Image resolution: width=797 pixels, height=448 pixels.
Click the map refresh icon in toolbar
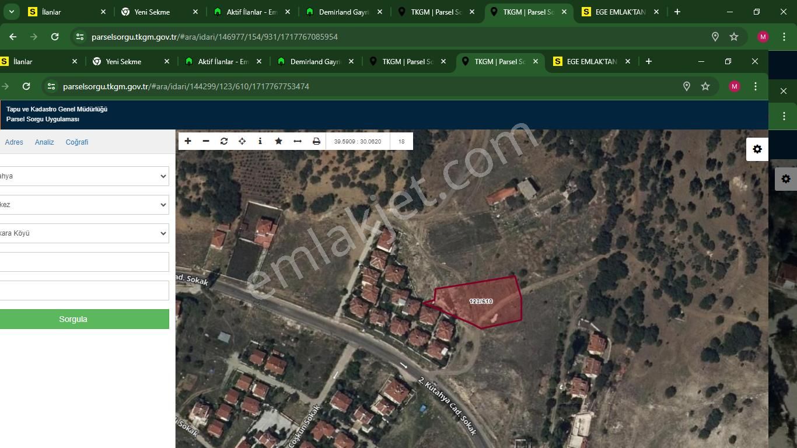click(224, 141)
